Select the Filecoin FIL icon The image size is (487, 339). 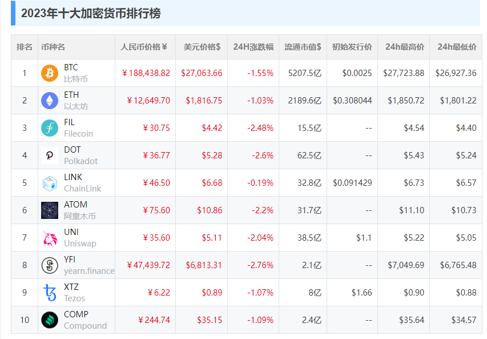click(50, 128)
